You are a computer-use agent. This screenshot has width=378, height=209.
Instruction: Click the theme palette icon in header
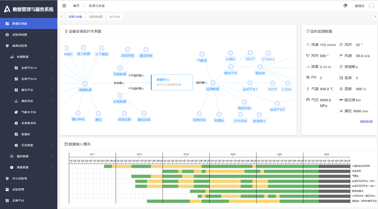pos(345,6)
